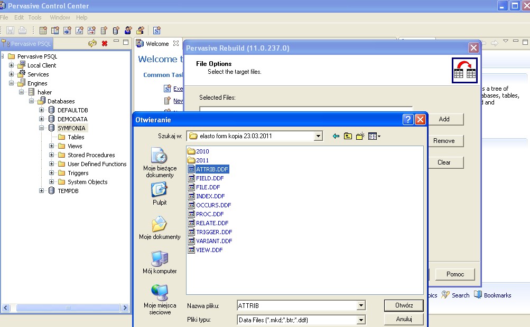Expand the TEMPDB database node
530x327 pixels.
42,191
